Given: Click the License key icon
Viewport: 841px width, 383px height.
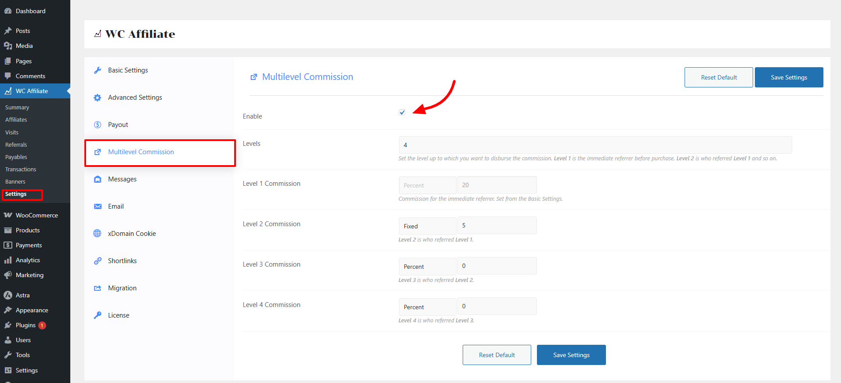Looking at the screenshot, I should point(98,315).
